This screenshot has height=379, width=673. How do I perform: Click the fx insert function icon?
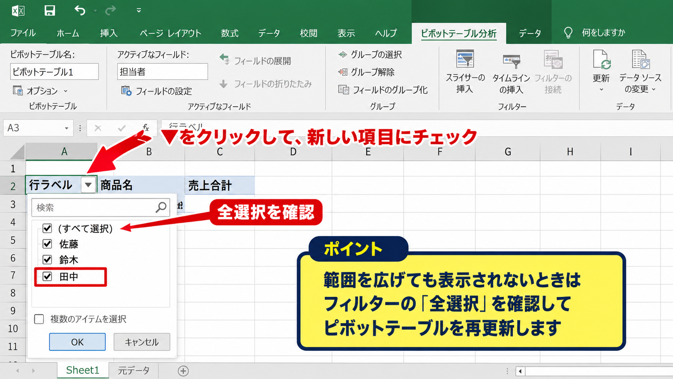pos(146,128)
